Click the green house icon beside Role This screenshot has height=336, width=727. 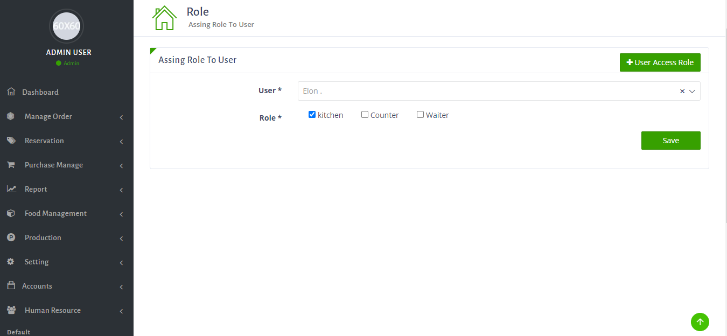[164, 18]
